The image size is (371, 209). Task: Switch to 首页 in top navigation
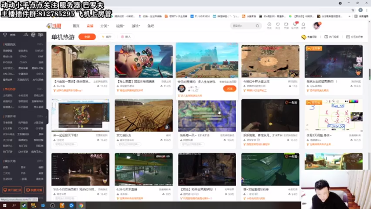coord(76,26)
